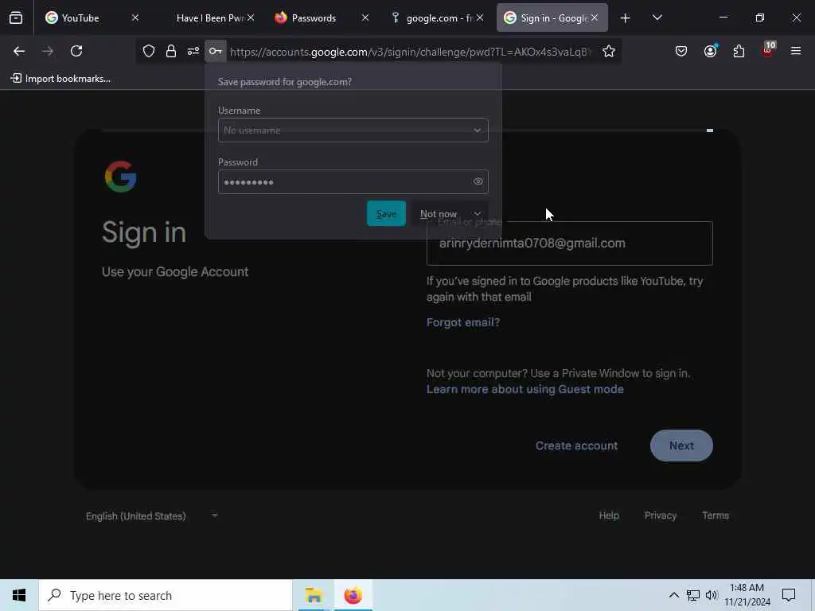
Task: Open the Terms link in footer
Action: (x=716, y=516)
